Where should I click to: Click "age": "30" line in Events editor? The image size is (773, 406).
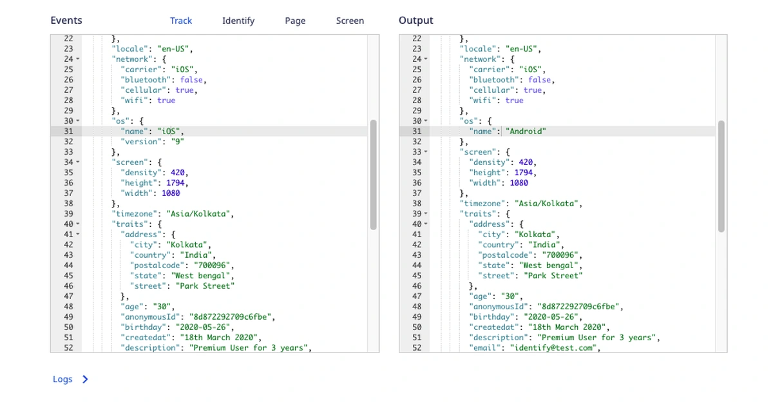(148, 307)
